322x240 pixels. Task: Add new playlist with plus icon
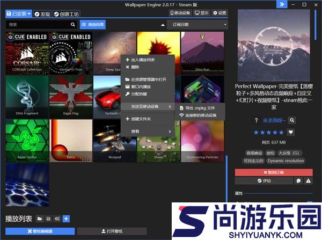[x=66, y=219]
